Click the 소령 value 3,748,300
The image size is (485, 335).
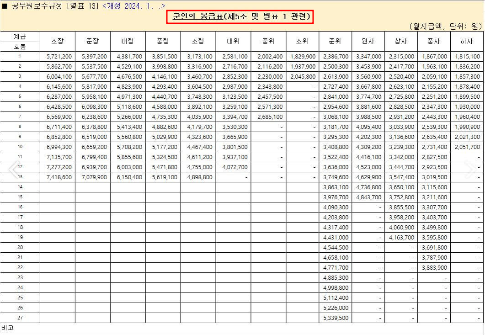[200, 97]
